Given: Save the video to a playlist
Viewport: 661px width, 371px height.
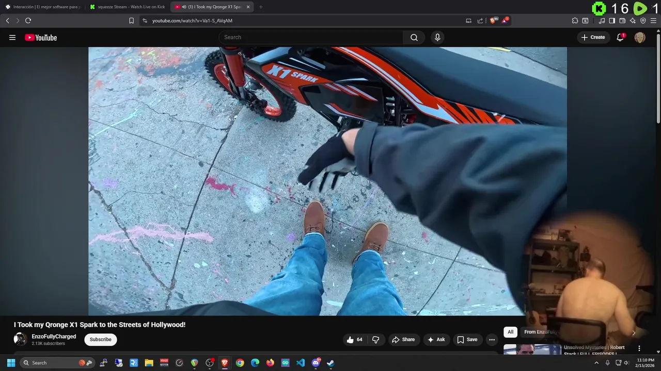Looking at the screenshot, I should coord(467,340).
